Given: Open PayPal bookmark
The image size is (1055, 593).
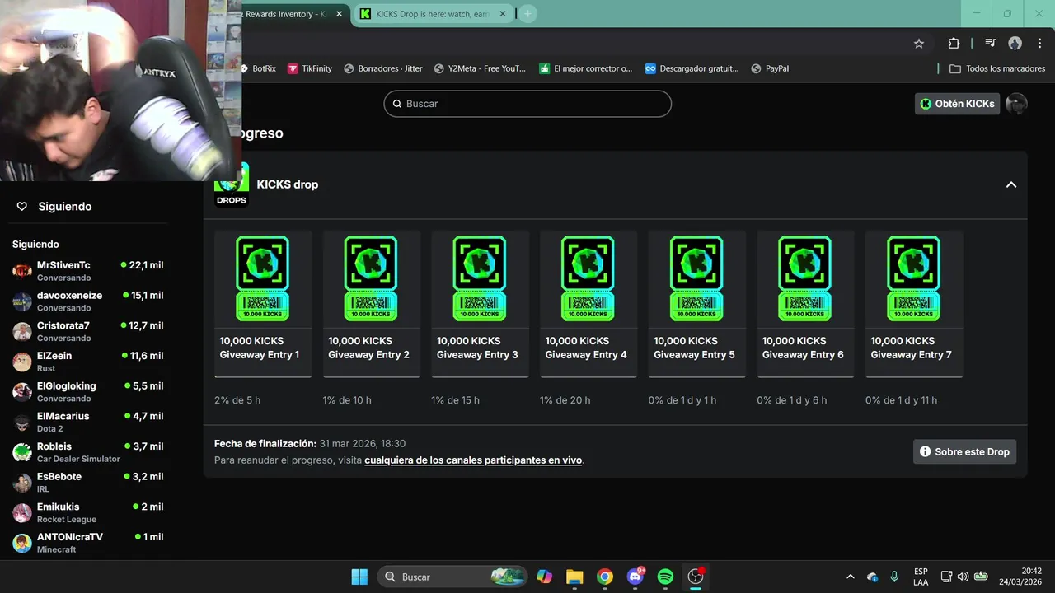Looking at the screenshot, I should [770, 68].
